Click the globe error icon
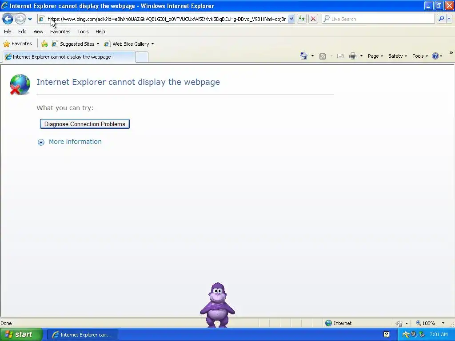The image size is (455, 341). click(x=20, y=84)
